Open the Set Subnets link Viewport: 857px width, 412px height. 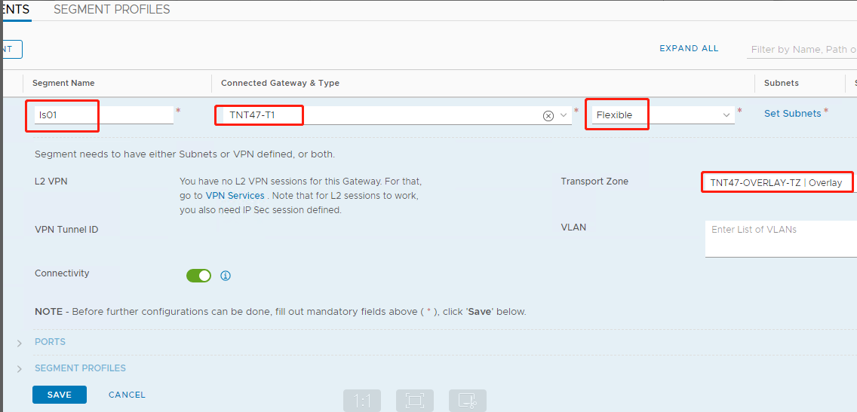792,114
